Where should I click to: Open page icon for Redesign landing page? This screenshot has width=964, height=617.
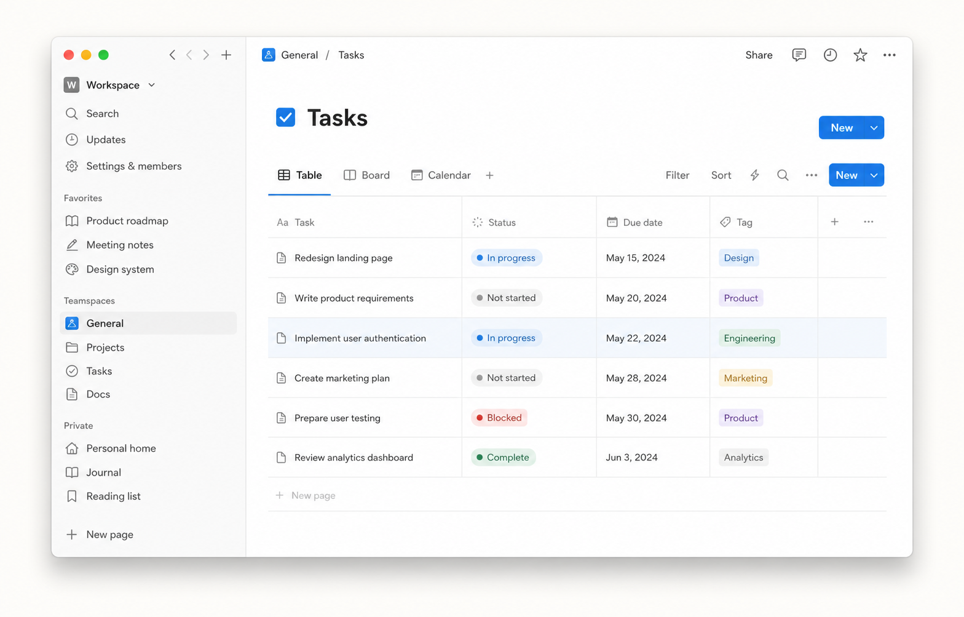[x=282, y=258]
